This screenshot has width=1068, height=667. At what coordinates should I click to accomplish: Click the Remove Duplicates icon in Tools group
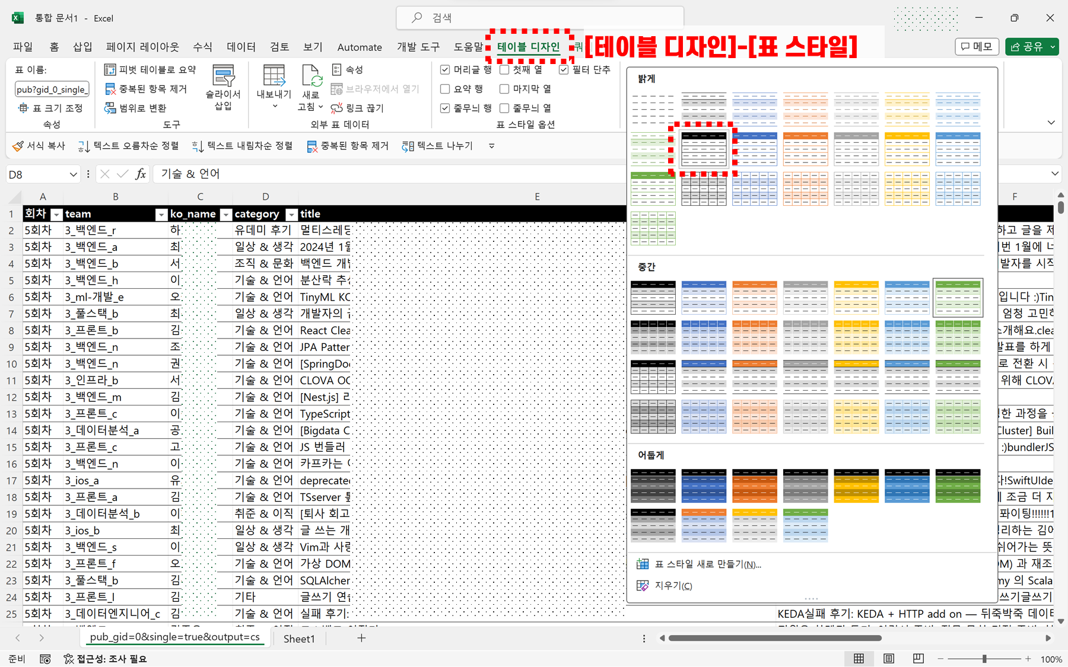tap(110, 89)
